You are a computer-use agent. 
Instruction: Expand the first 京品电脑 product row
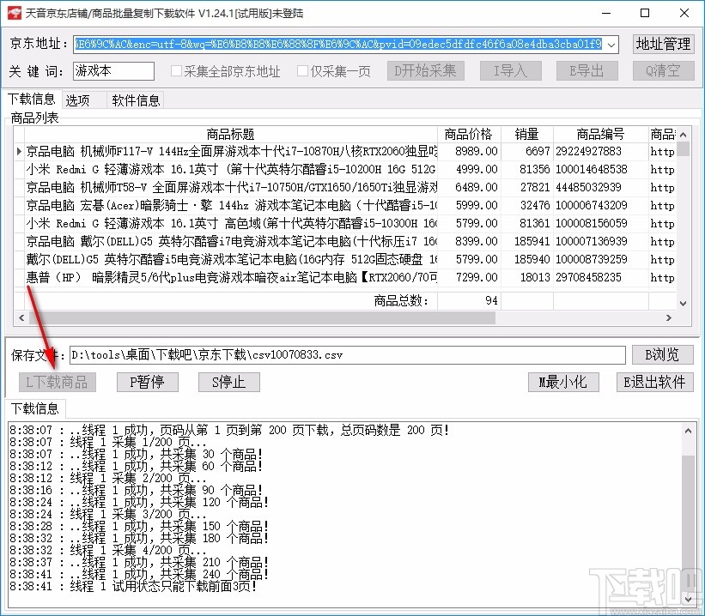pos(19,151)
